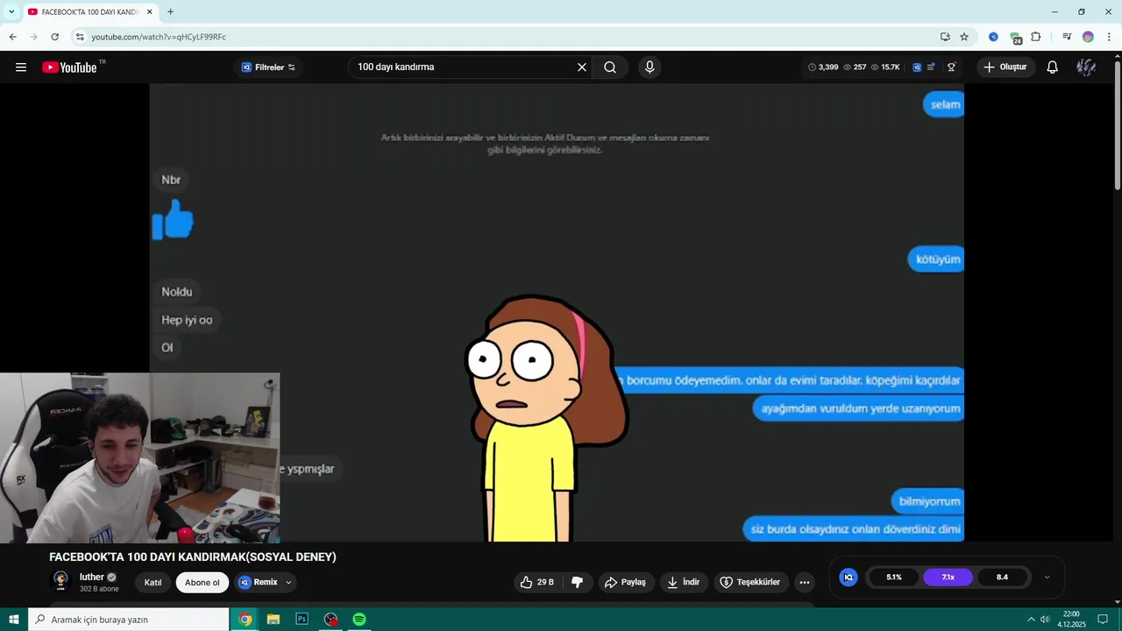Clear the search box with X
1122x631 pixels.
click(x=581, y=67)
